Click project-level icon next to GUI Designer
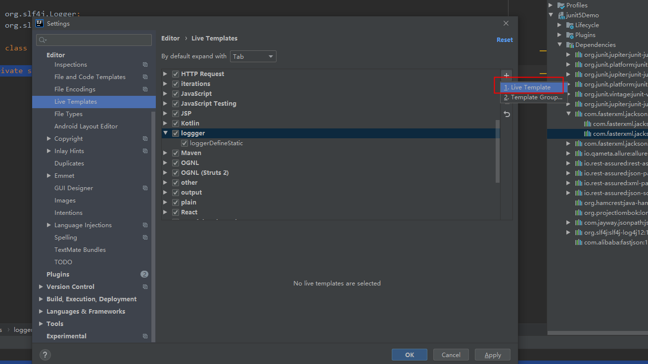 pyautogui.click(x=145, y=188)
